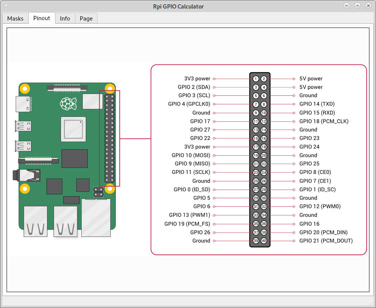Click the GPIO header strip on the board
The height and width of the screenshot is (308, 376).
(x=110, y=138)
